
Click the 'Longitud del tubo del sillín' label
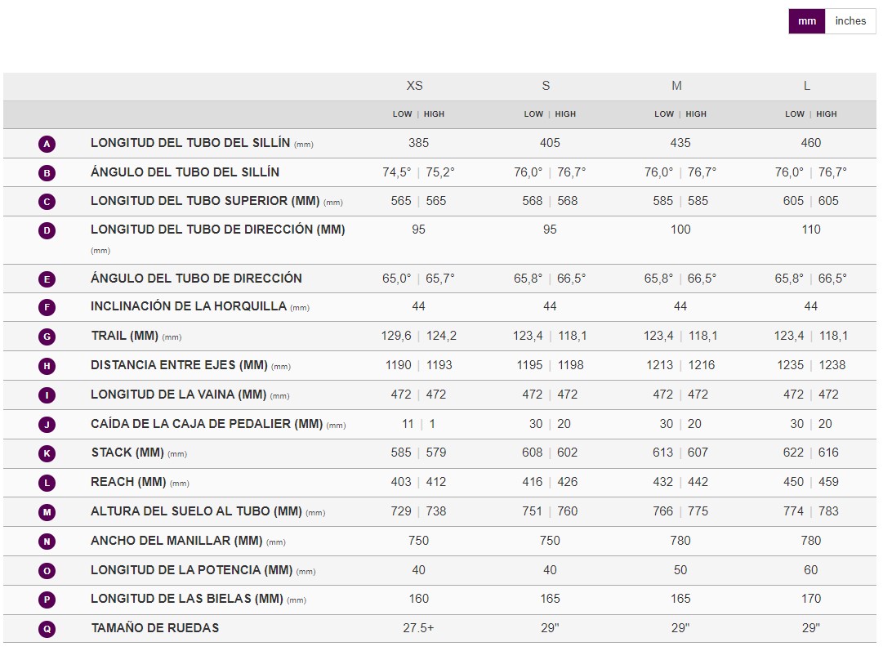click(x=190, y=143)
